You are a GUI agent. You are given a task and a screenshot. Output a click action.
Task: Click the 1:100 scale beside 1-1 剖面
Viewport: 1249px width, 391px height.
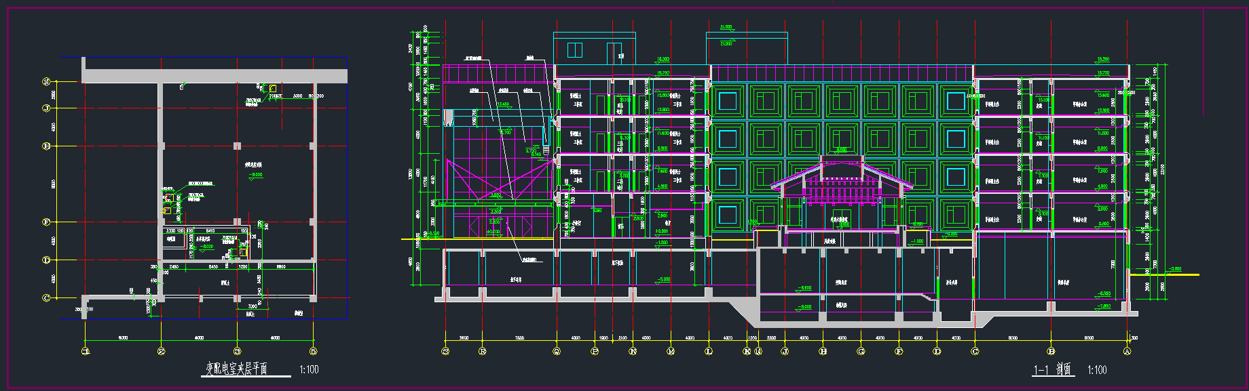(x=1096, y=369)
